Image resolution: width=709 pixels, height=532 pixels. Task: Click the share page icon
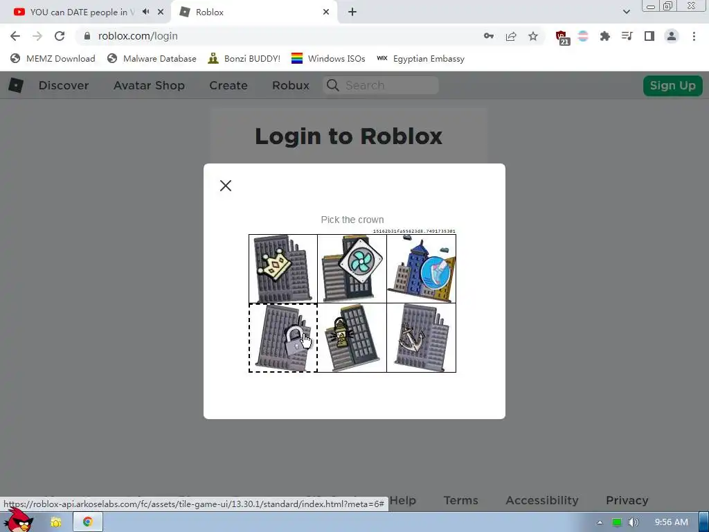click(511, 36)
